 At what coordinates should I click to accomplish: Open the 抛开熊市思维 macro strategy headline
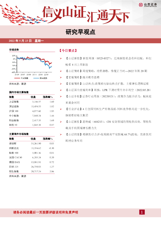[x=82, y=77]
